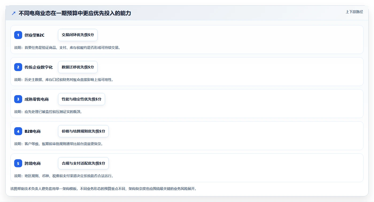This screenshot has height=202, width=374.
Task: Click the number 2 badge for 传统企业数字化
Action: point(18,67)
